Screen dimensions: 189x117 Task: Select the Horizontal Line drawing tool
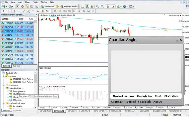tap(19, 11)
